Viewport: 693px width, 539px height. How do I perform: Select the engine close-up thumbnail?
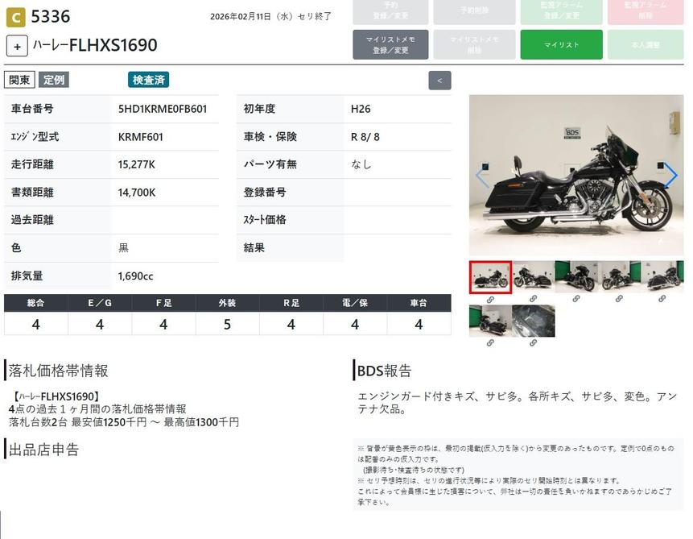[x=533, y=321]
